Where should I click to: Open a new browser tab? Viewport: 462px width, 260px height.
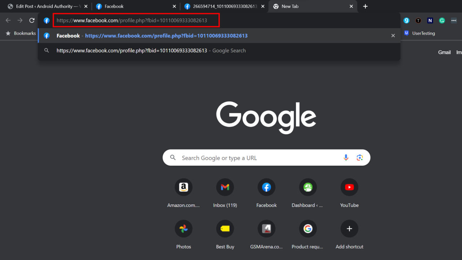(365, 6)
